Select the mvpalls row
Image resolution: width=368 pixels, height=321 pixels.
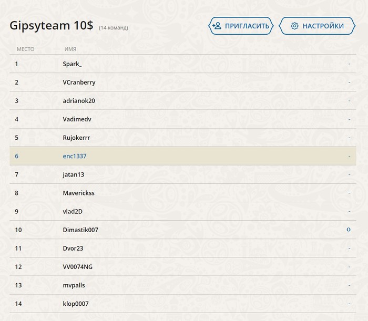tap(183, 285)
